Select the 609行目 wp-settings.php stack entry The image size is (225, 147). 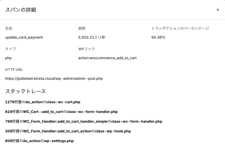39,141
